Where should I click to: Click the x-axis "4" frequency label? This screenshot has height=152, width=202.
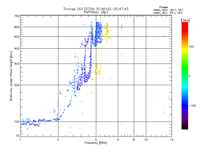(96, 140)
